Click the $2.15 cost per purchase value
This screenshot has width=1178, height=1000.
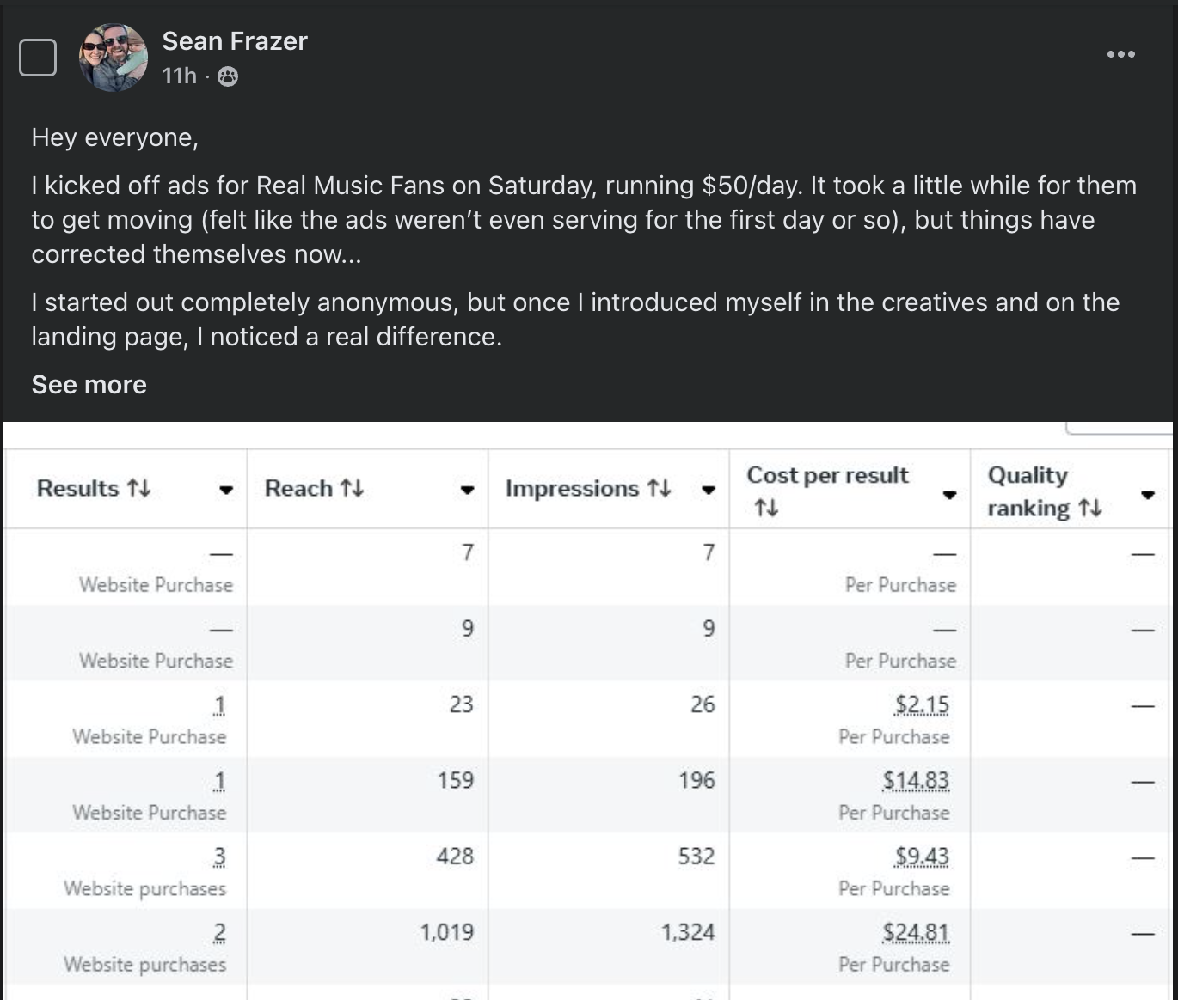[922, 705]
